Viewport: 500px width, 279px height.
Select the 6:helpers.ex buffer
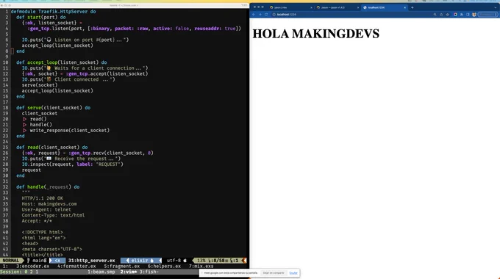164,267
